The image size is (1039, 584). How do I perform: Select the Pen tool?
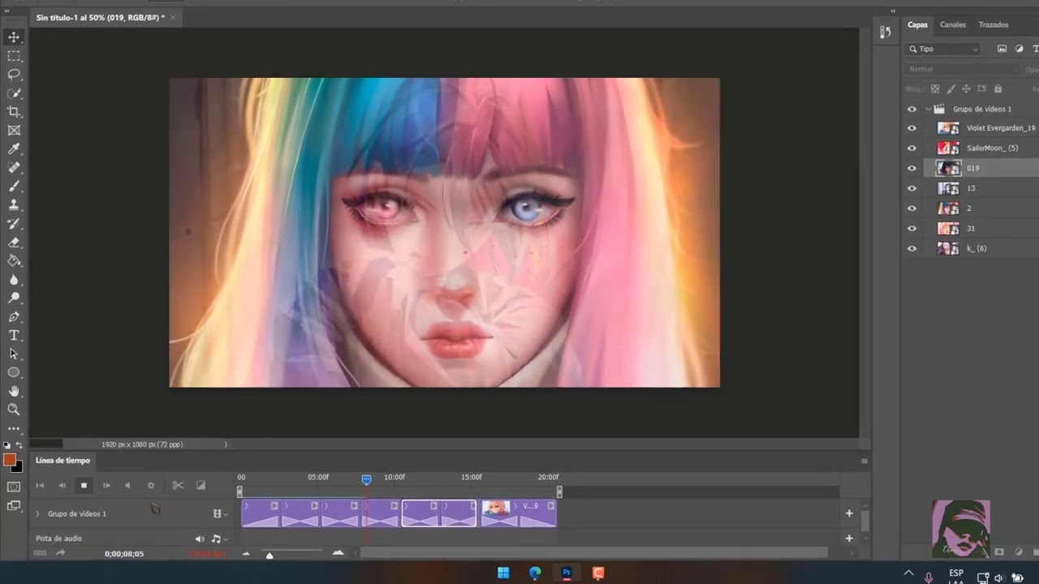14,317
